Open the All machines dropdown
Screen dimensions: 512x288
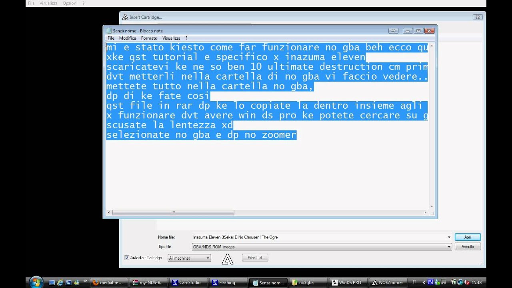(189, 258)
